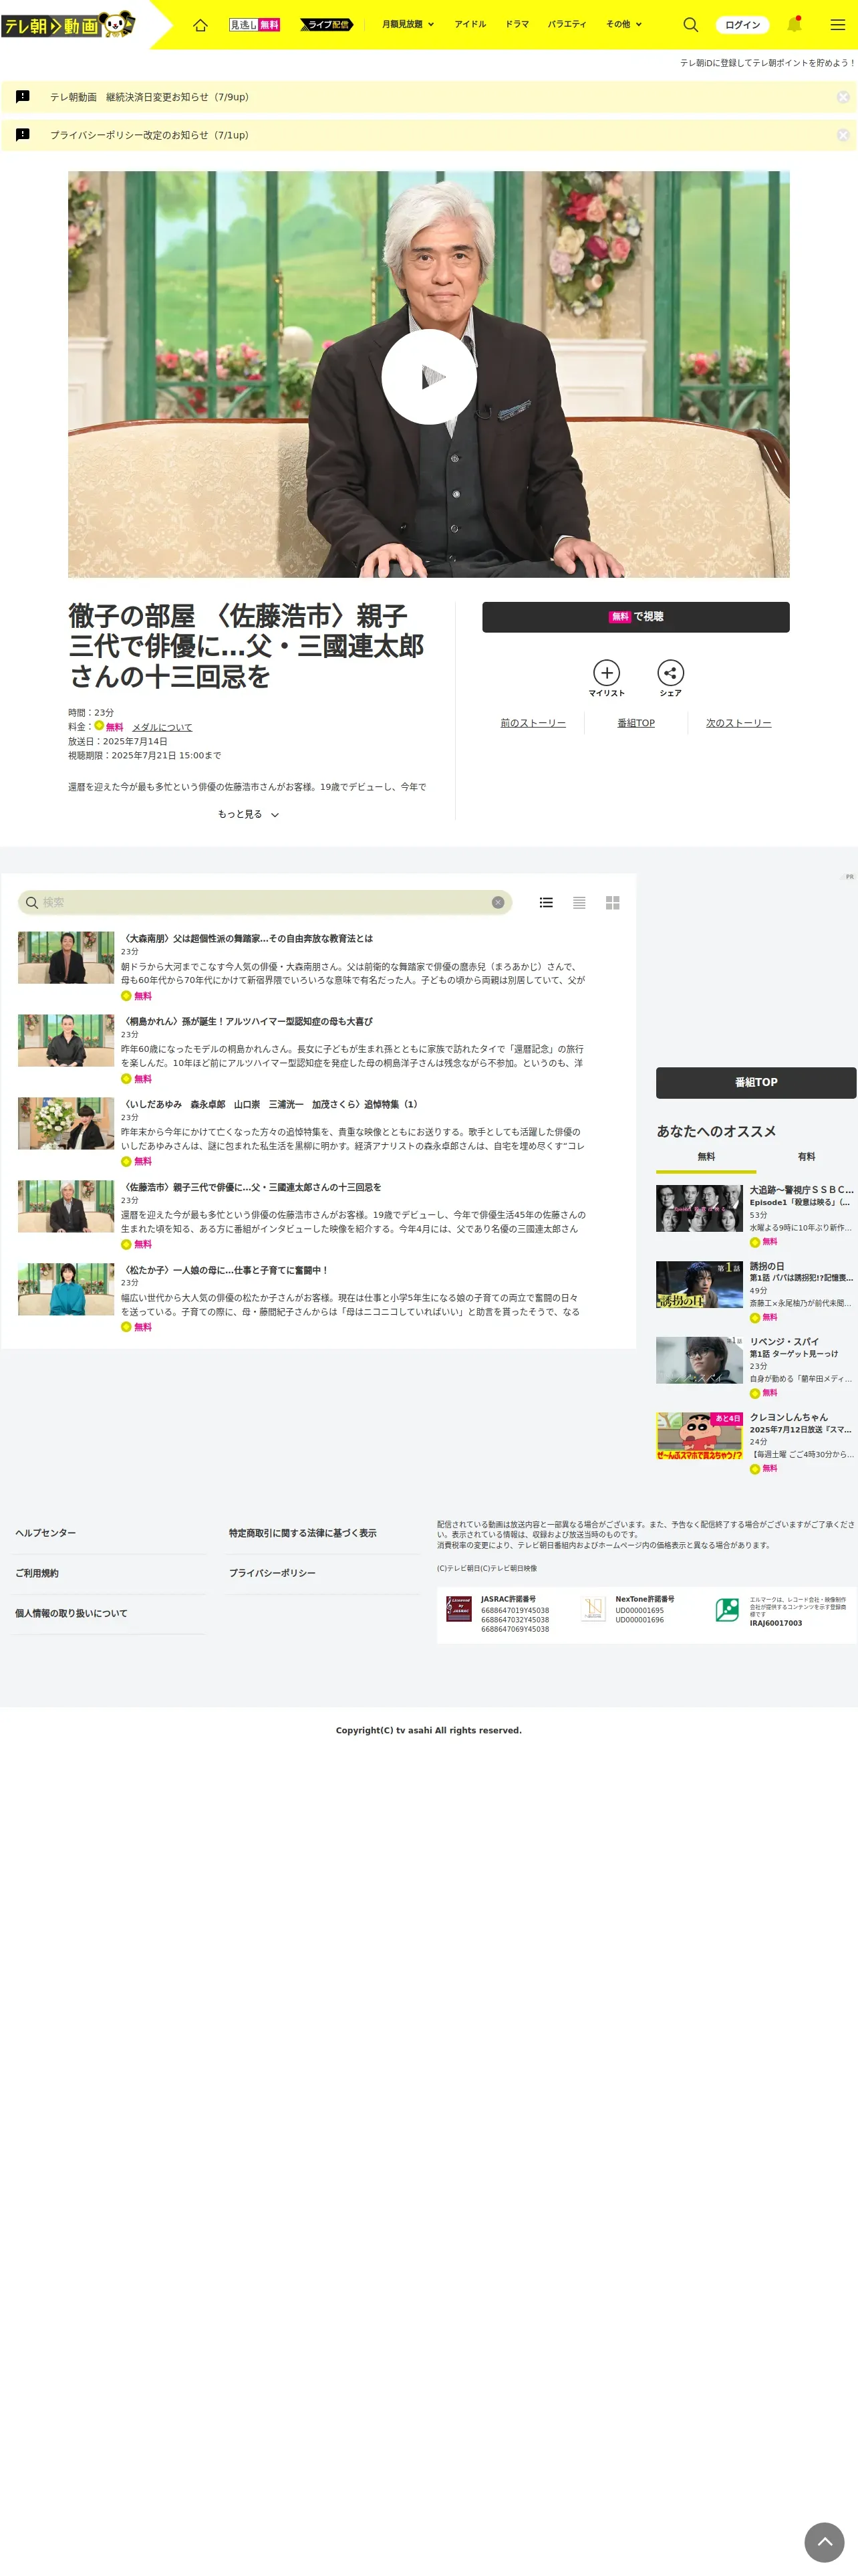Open the 大追跡~警視庁SSBC recommendation title

802,1190
